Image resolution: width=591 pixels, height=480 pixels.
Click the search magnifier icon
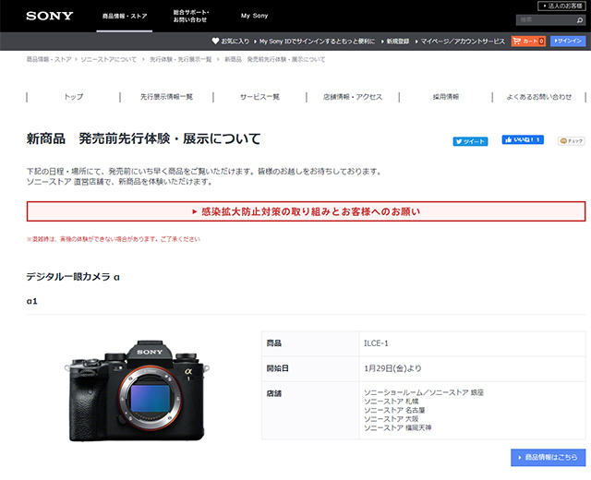pos(579,19)
